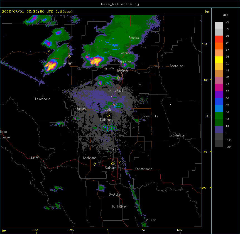Select the Sylvan label
The image size is (240, 234).
tap(109, 68)
